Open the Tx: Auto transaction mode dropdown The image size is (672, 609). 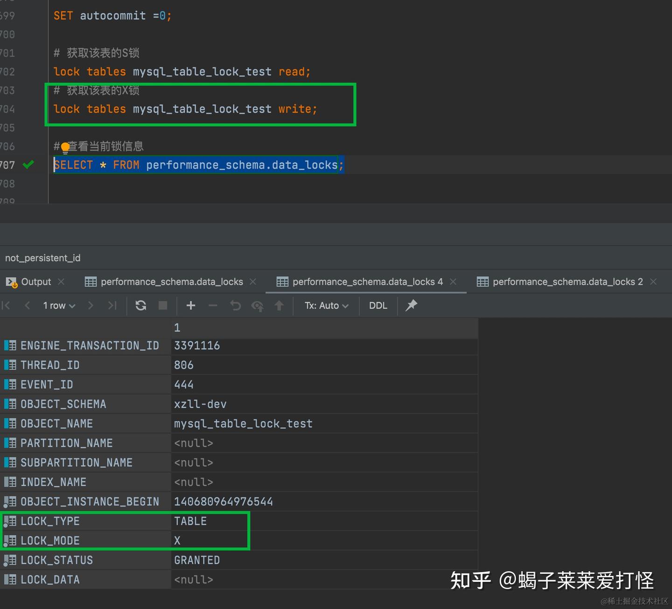coord(326,306)
